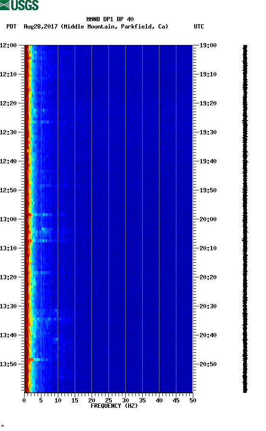Click the '50' frequency axis label

pyautogui.click(x=193, y=401)
